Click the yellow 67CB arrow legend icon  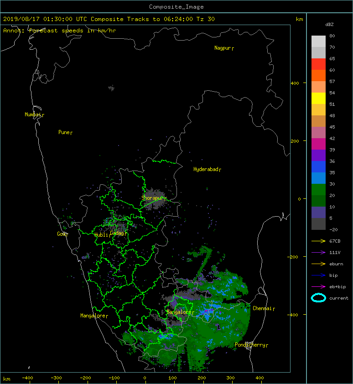pyautogui.click(x=318, y=241)
